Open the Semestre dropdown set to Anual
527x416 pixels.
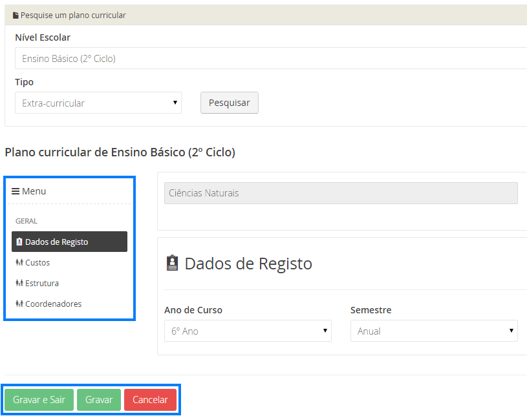[x=434, y=331]
